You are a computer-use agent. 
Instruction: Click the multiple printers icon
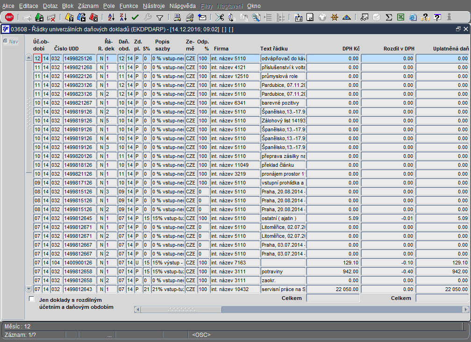tap(190, 17)
